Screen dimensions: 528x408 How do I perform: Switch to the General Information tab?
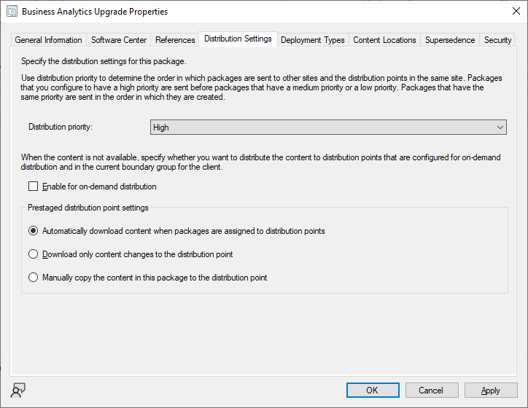pyautogui.click(x=48, y=40)
